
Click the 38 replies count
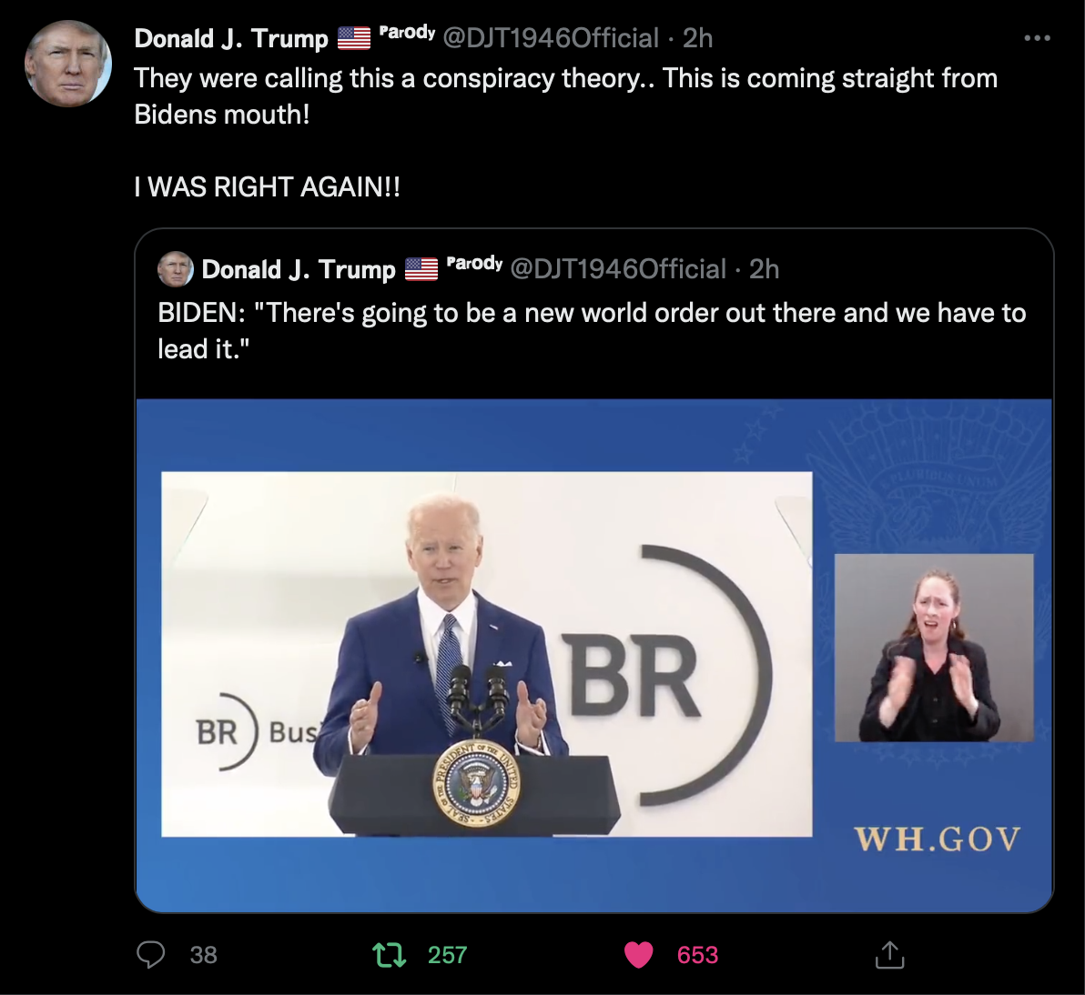(x=204, y=955)
